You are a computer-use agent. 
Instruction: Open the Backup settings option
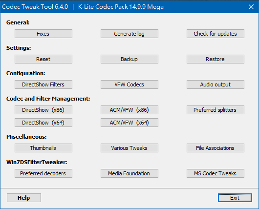[x=129, y=59]
